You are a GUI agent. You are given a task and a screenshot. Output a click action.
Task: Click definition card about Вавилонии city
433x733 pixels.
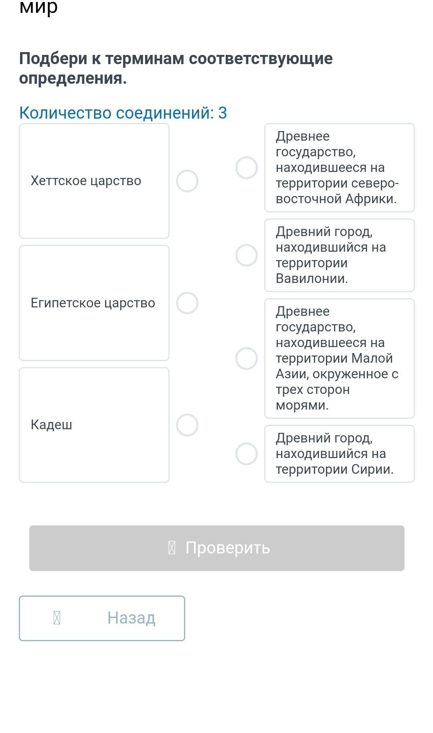pyautogui.click(x=340, y=255)
